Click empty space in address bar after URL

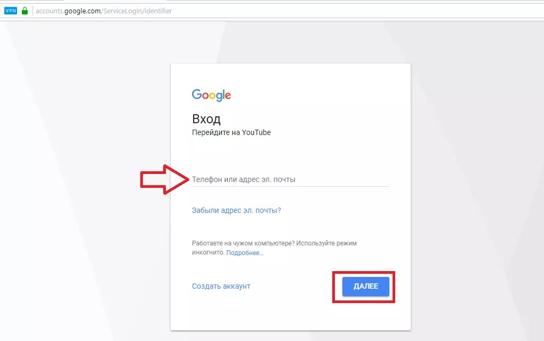(x=347, y=11)
